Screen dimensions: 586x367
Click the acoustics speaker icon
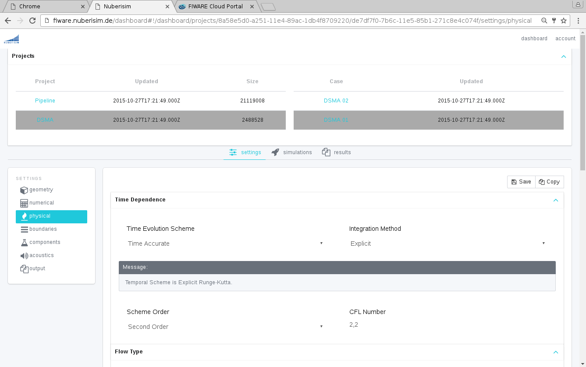[x=24, y=256]
